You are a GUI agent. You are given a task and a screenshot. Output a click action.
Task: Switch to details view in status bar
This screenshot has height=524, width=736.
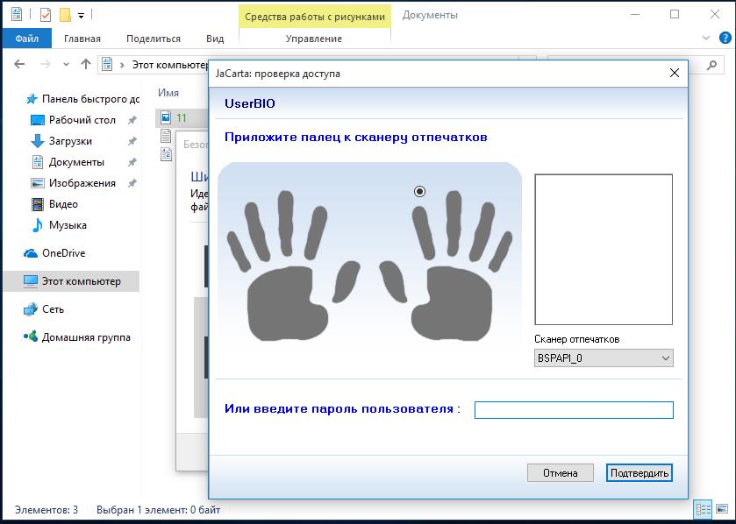tap(704, 509)
